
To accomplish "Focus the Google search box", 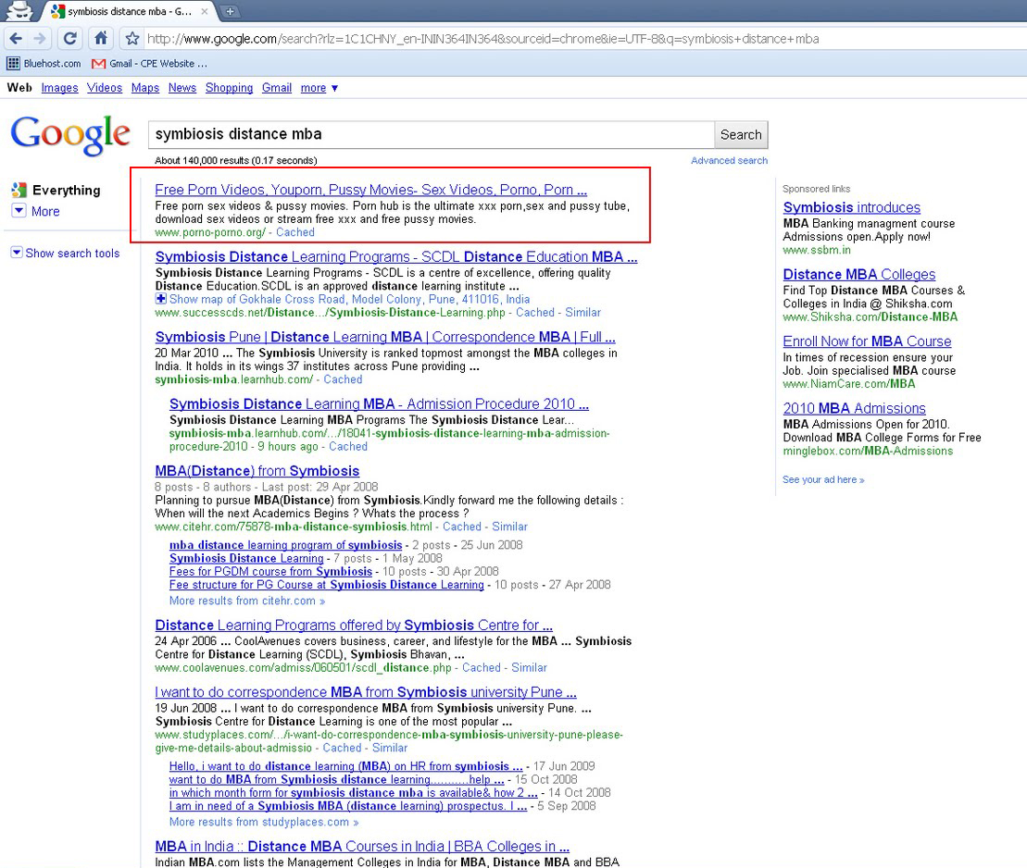I will (x=431, y=135).
